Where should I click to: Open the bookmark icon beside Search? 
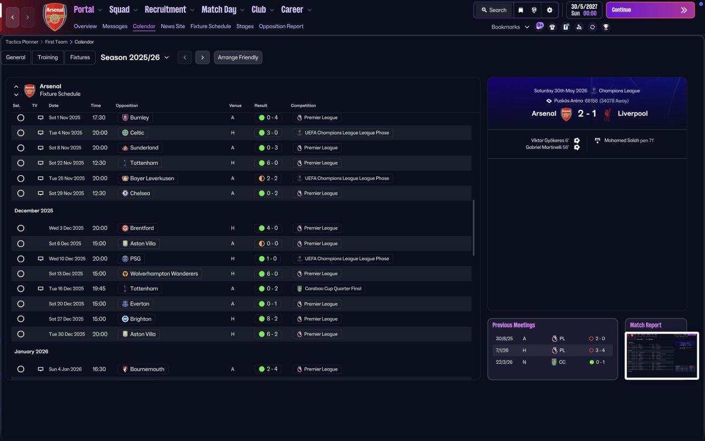(520, 10)
